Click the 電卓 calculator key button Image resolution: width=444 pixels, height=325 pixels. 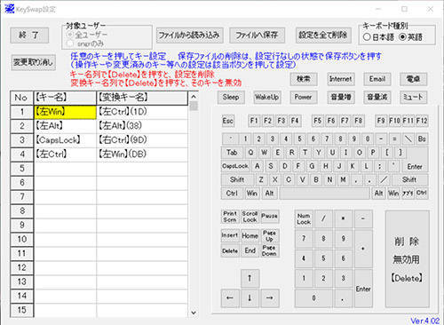click(413, 79)
